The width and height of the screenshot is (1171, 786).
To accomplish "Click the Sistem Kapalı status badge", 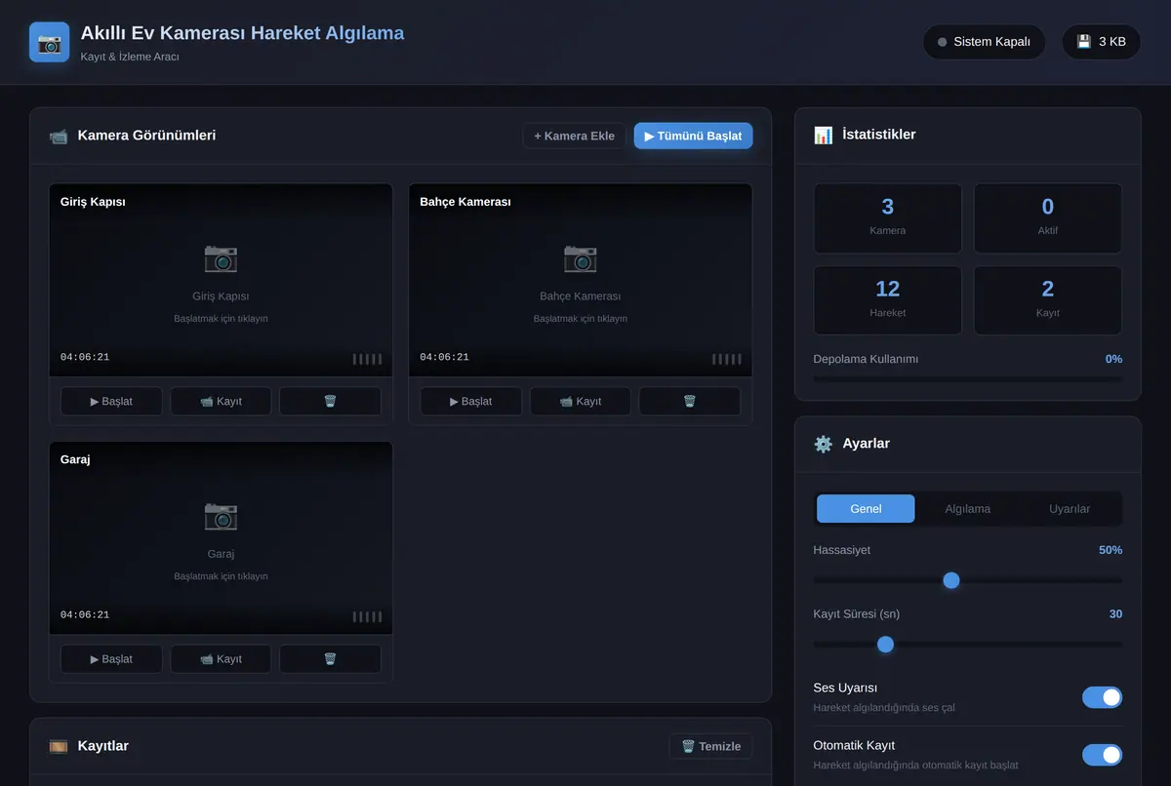I will point(984,42).
